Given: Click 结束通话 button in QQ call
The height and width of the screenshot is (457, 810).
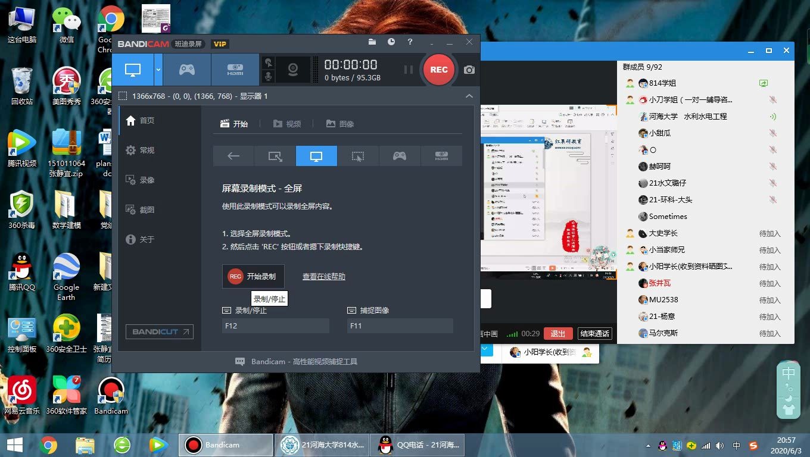Looking at the screenshot, I should pyautogui.click(x=595, y=333).
